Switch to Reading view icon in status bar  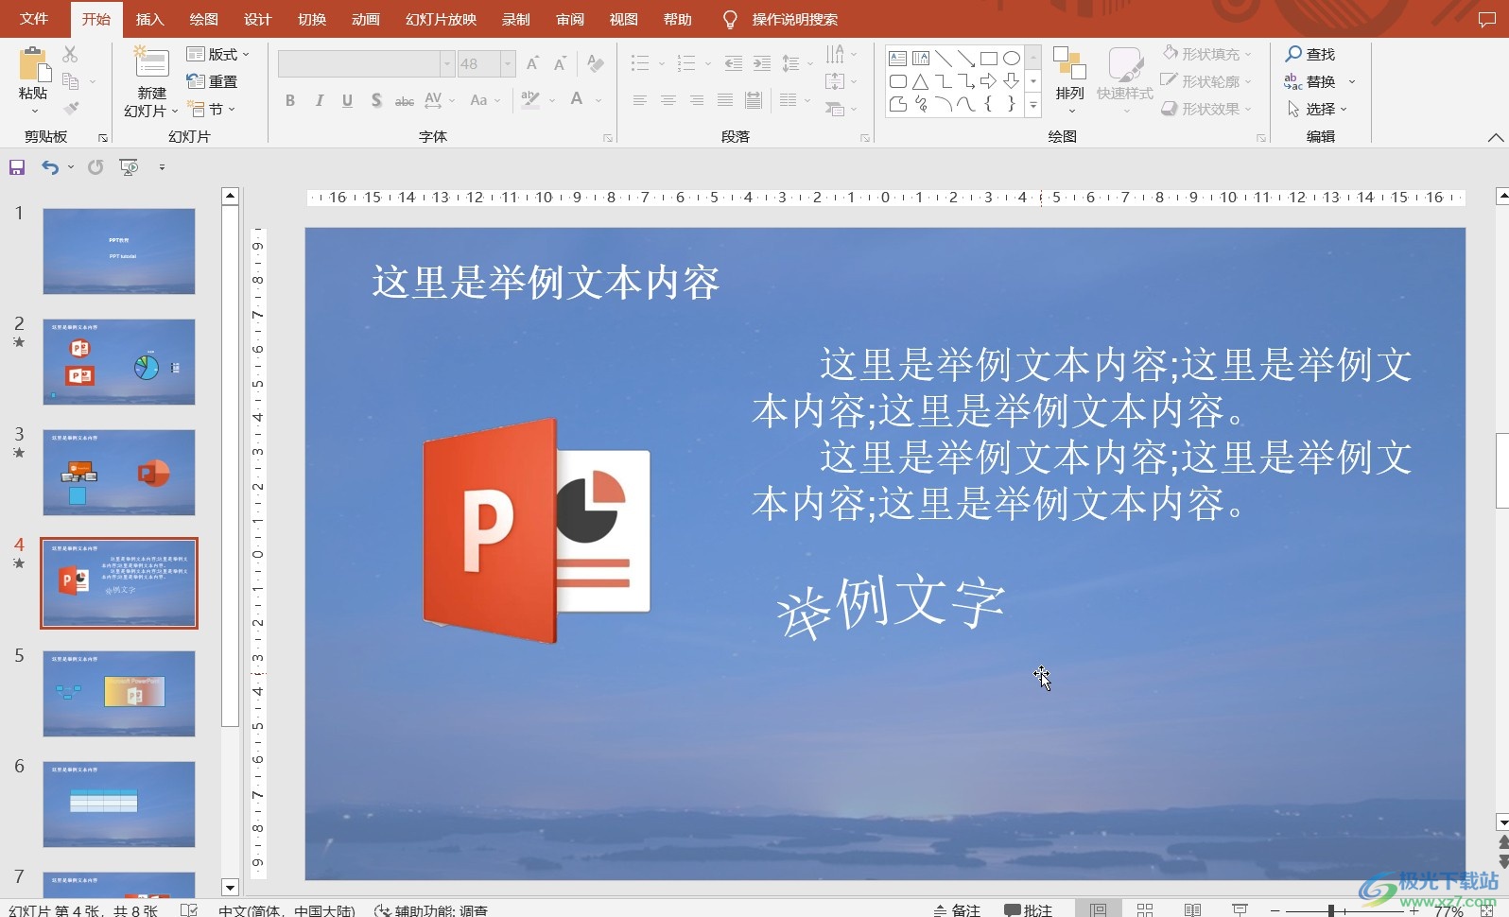[x=1192, y=909]
